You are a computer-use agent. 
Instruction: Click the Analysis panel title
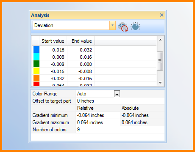pyautogui.click(x=40, y=15)
